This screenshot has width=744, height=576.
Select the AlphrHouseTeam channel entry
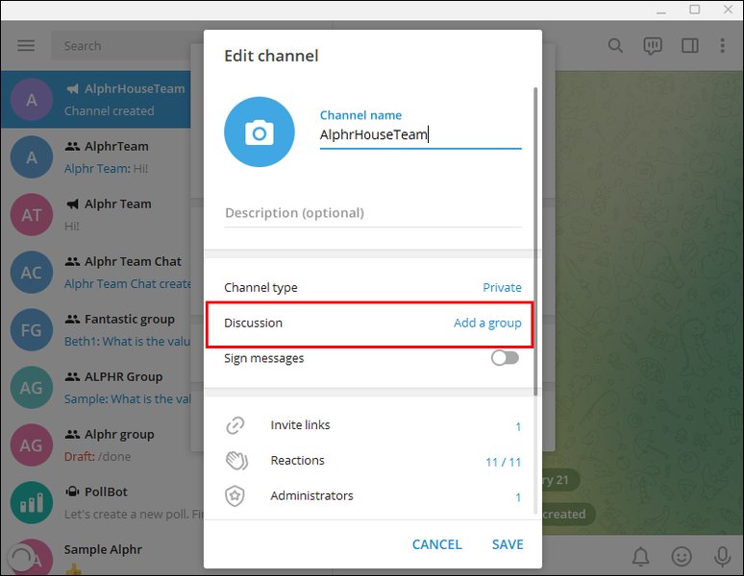point(96,100)
